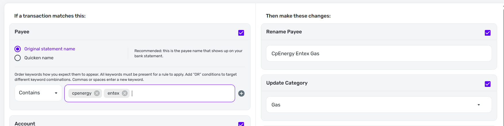
Task: Expand the Gas category dropdown
Action: [374, 105]
